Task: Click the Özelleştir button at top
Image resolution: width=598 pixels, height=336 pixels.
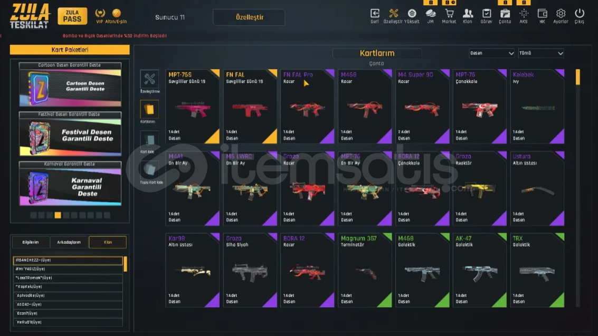Action: tap(249, 17)
